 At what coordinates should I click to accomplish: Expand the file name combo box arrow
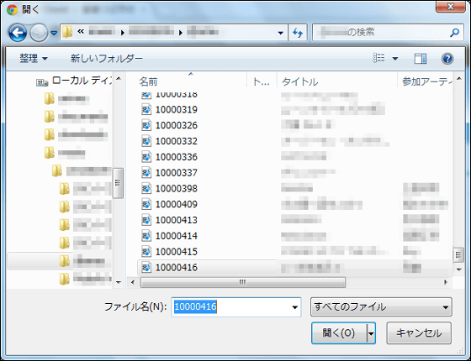[x=294, y=307]
